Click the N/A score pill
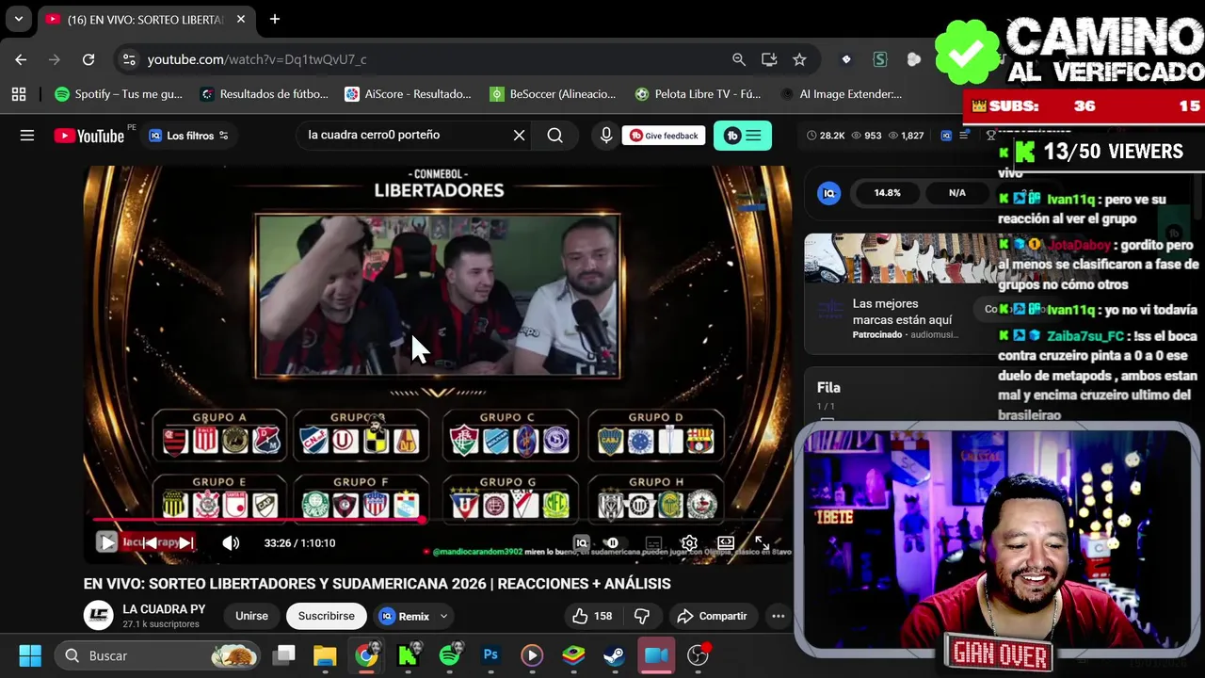The image size is (1205, 678). pyautogui.click(x=957, y=192)
